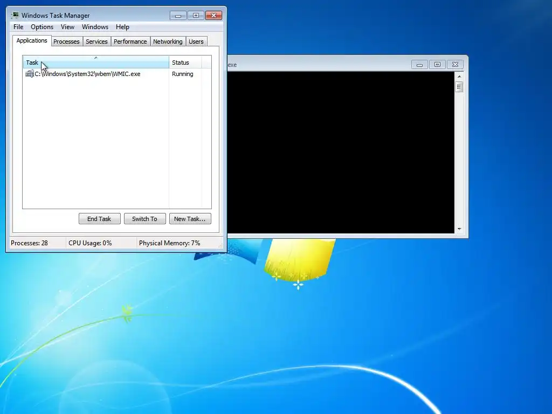552x414 pixels.
Task: Switch to the Performance tab
Action: coord(130,42)
